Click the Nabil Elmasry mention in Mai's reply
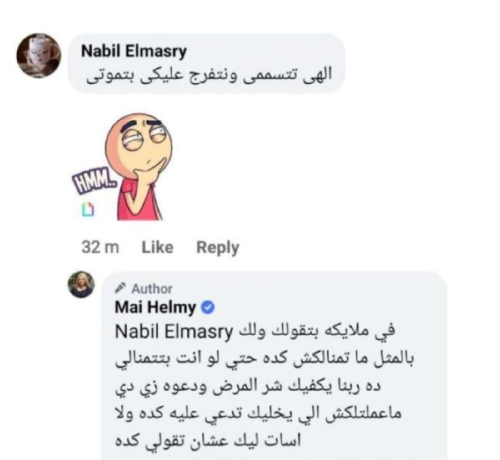 (x=174, y=331)
